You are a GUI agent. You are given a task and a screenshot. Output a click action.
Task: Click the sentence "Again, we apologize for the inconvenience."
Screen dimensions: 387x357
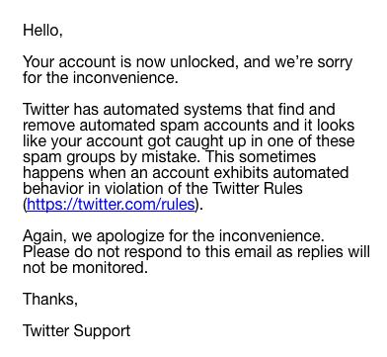[x=174, y=236]
